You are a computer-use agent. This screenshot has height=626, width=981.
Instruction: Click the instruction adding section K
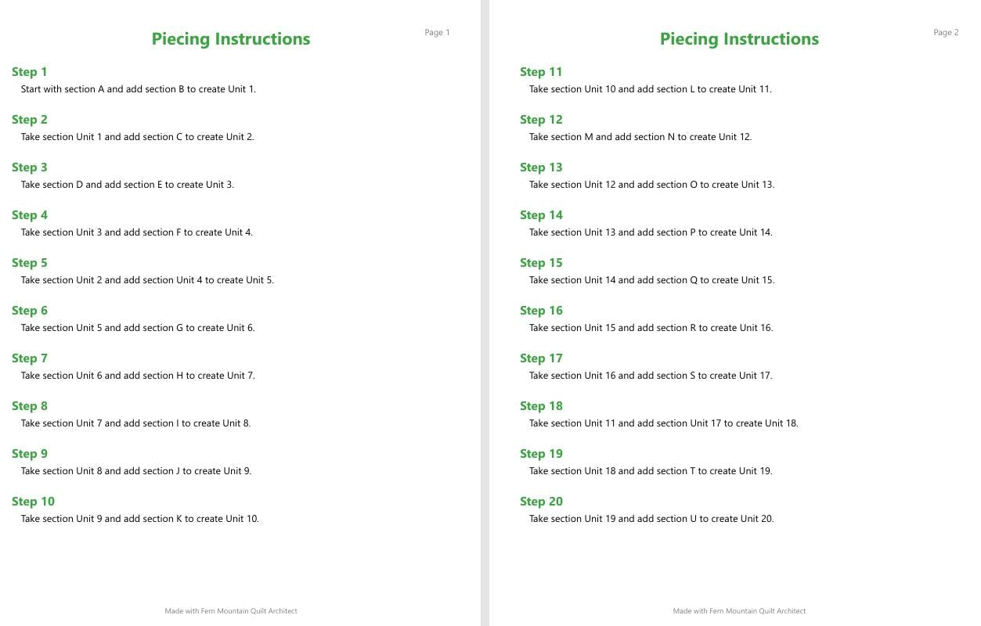click(139, 519)
